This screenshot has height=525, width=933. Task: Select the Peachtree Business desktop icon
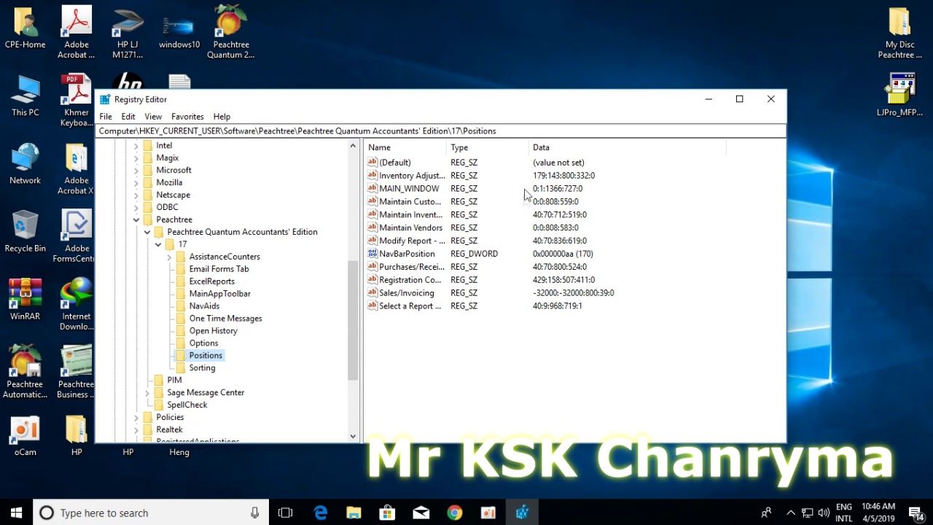click(77, 372)
